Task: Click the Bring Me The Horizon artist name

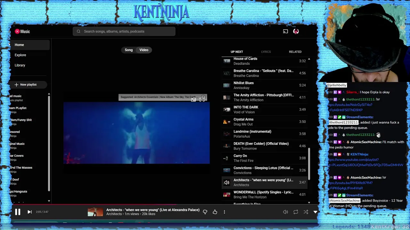Action: click(x=250, y=197)
